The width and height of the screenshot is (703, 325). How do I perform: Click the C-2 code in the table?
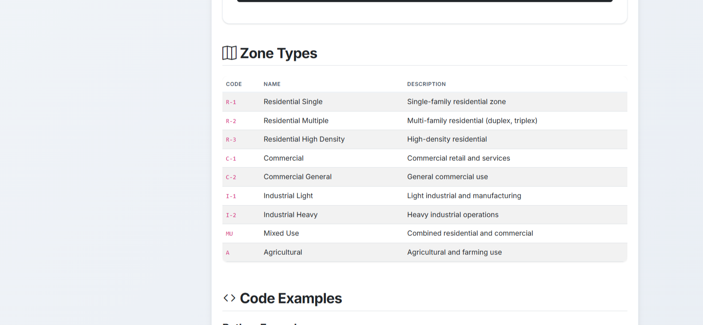(231, 178)
